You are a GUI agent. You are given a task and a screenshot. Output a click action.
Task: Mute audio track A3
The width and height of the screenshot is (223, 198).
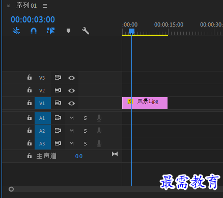coord(72,144)
